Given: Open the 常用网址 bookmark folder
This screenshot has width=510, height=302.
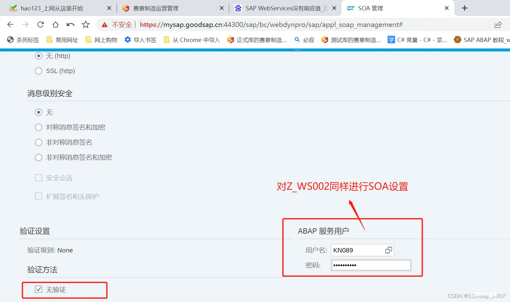Looking at the screenshot, I should [62, 40].
